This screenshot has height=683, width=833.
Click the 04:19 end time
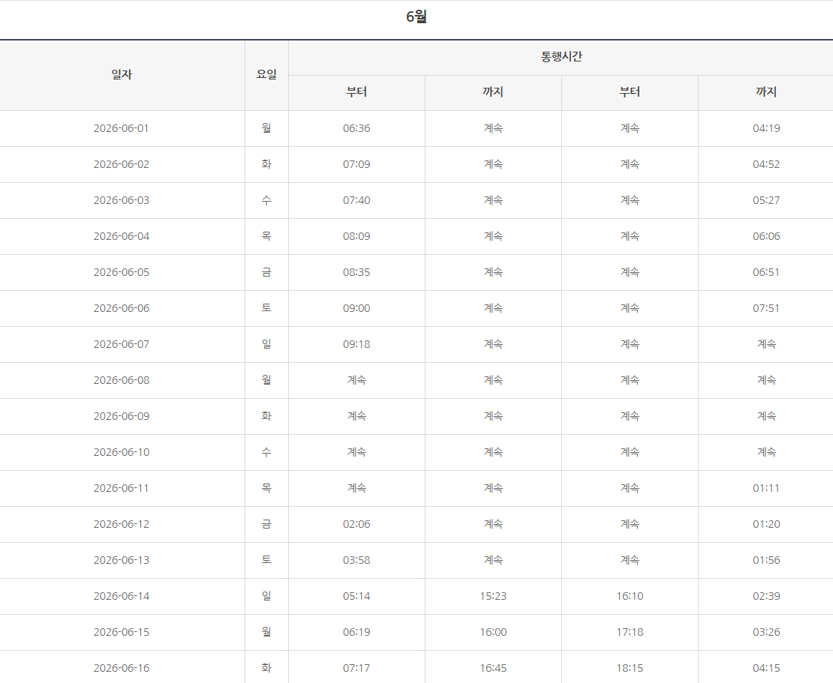tap(766, 128)
